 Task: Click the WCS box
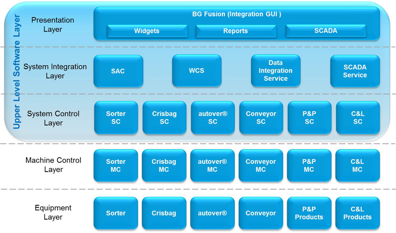[197, 71]
